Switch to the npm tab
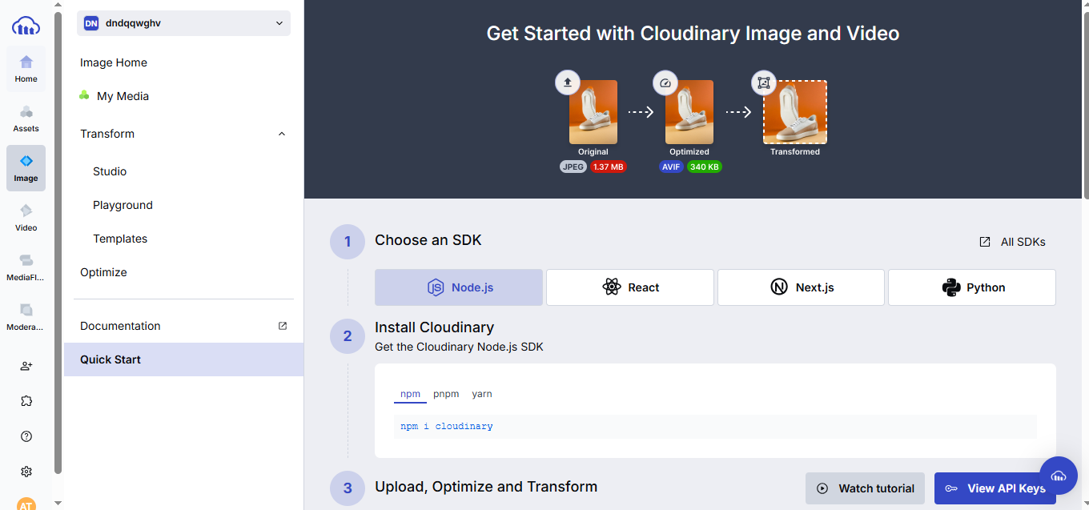The image size is (1089, 510). pos(410,394)
